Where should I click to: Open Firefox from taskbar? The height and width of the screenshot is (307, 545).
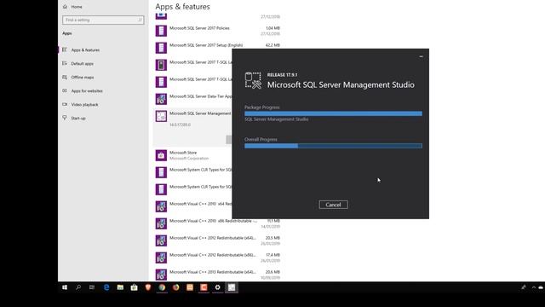pyautogui.click(x=176, y=287)
